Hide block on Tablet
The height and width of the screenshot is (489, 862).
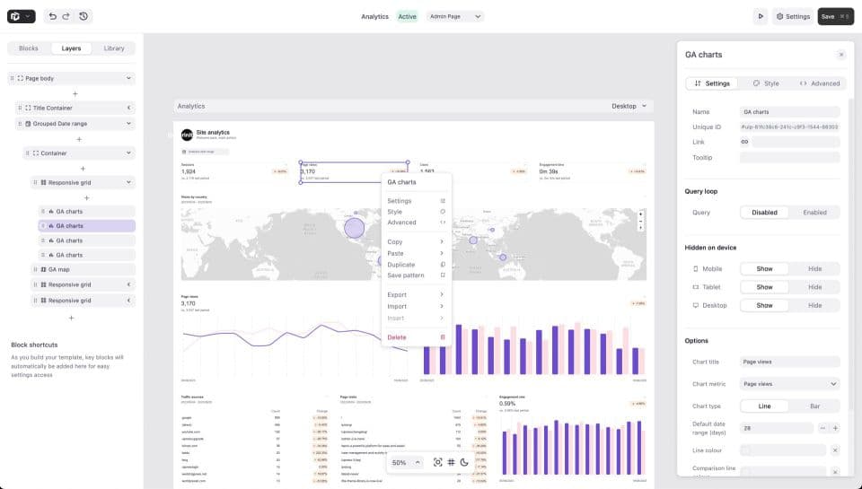coord(814,287)
